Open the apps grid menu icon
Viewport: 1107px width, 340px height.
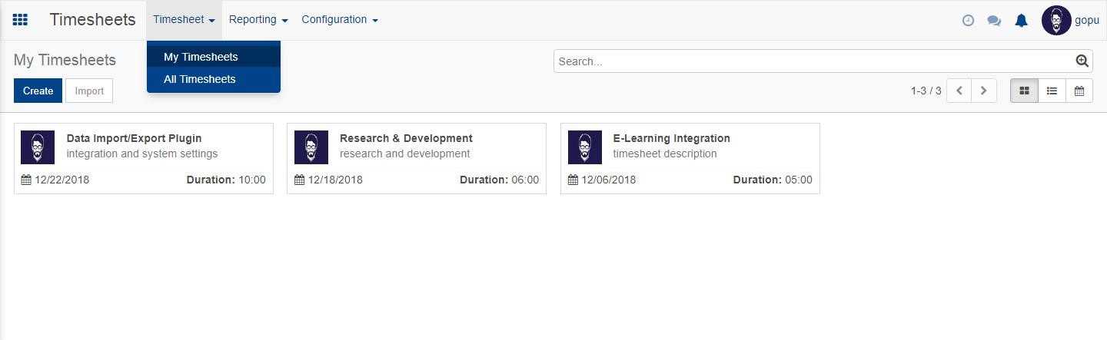(21, 20)
